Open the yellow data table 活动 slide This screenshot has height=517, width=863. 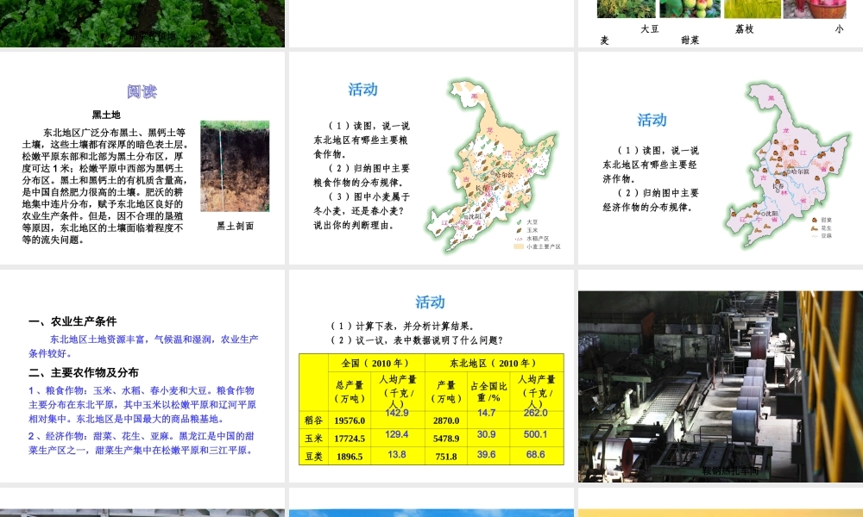coord(431,376)
